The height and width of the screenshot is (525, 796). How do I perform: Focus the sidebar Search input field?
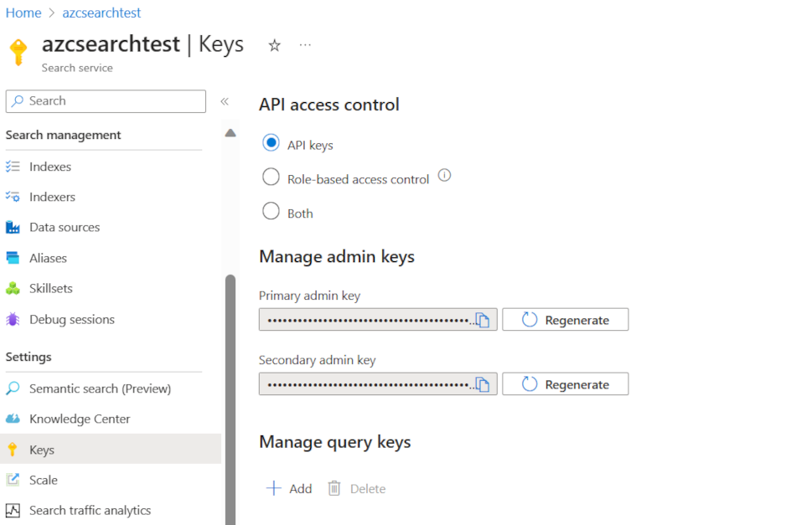(x=106, y=101)
